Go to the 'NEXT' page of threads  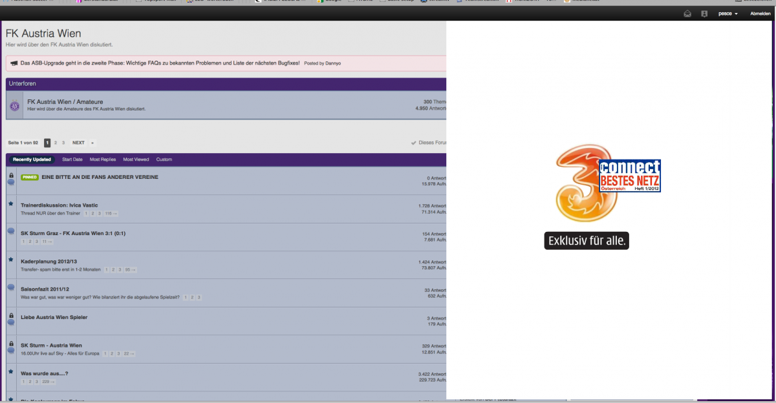(78, 143)
